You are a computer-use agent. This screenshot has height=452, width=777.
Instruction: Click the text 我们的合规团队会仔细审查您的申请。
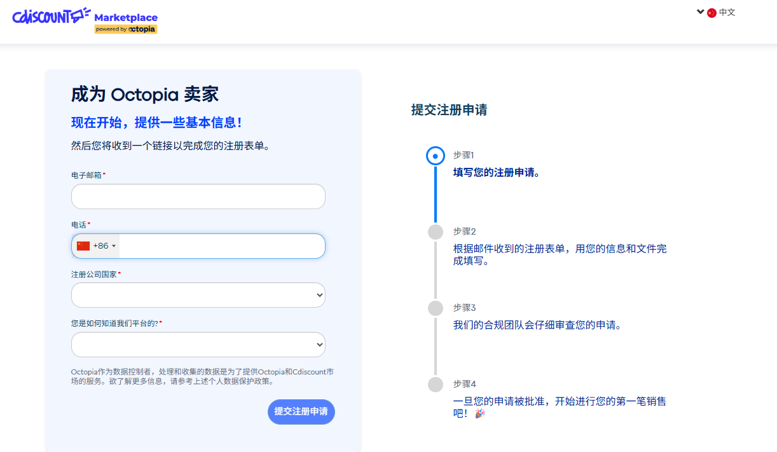click(537, 325)
